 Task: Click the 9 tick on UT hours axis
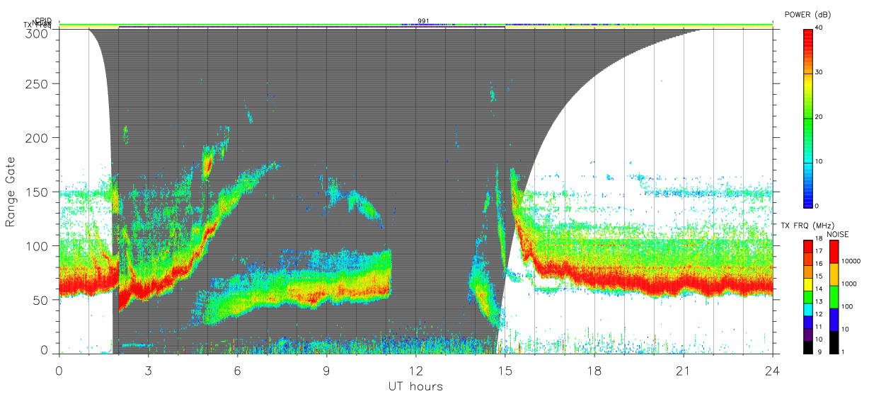tap(327, 370)
